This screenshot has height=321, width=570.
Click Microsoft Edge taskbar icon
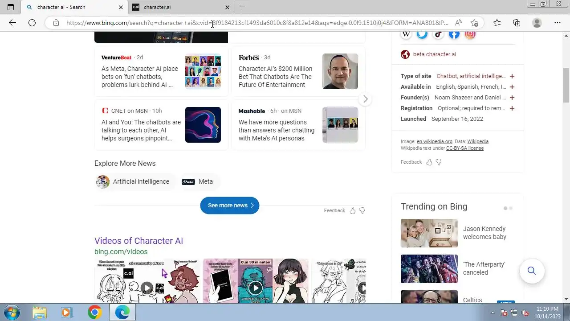(x=122, y=313)
